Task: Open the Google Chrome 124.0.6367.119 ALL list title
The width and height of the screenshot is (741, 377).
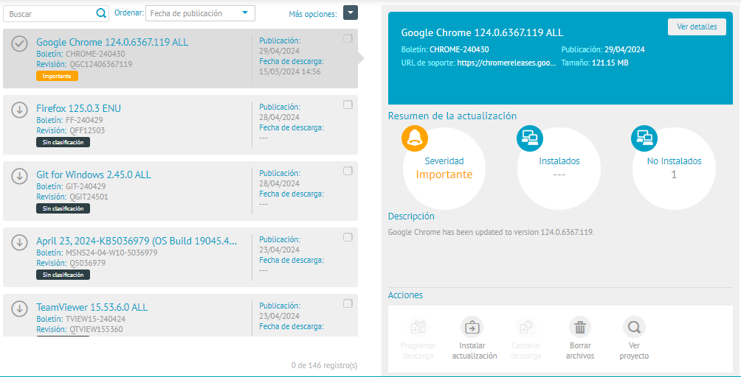Action: click(112, 43)
